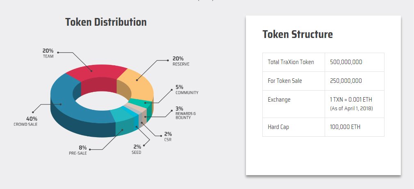
Task: Click the 250,000,000 token sale value
Action: pyautogui.click(x=346, y=81)
